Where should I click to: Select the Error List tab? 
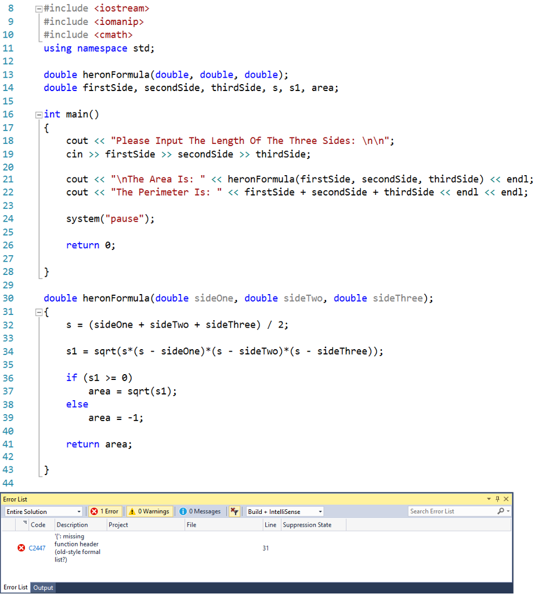(15, 587)
